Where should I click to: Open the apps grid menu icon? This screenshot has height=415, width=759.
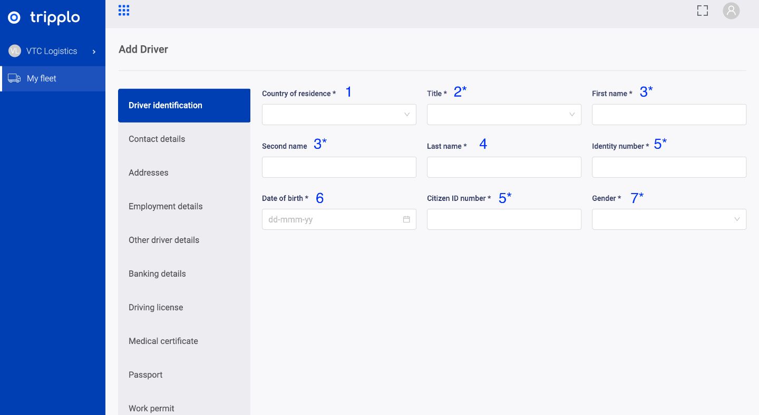(124, 11)
